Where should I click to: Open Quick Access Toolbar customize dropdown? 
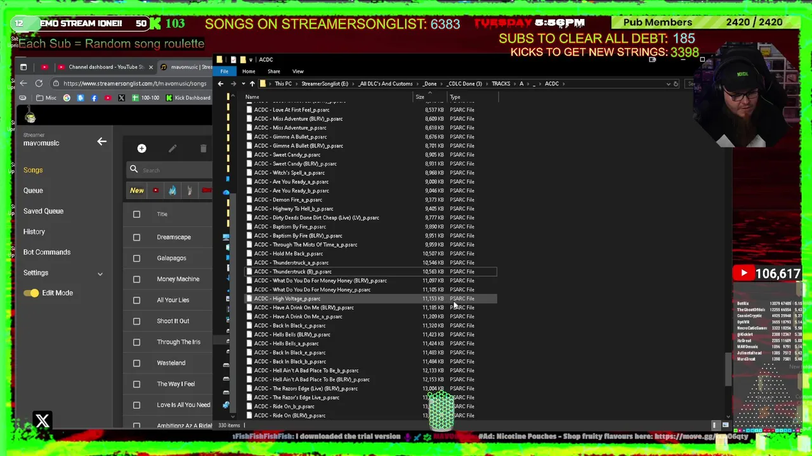click(251, 60)
